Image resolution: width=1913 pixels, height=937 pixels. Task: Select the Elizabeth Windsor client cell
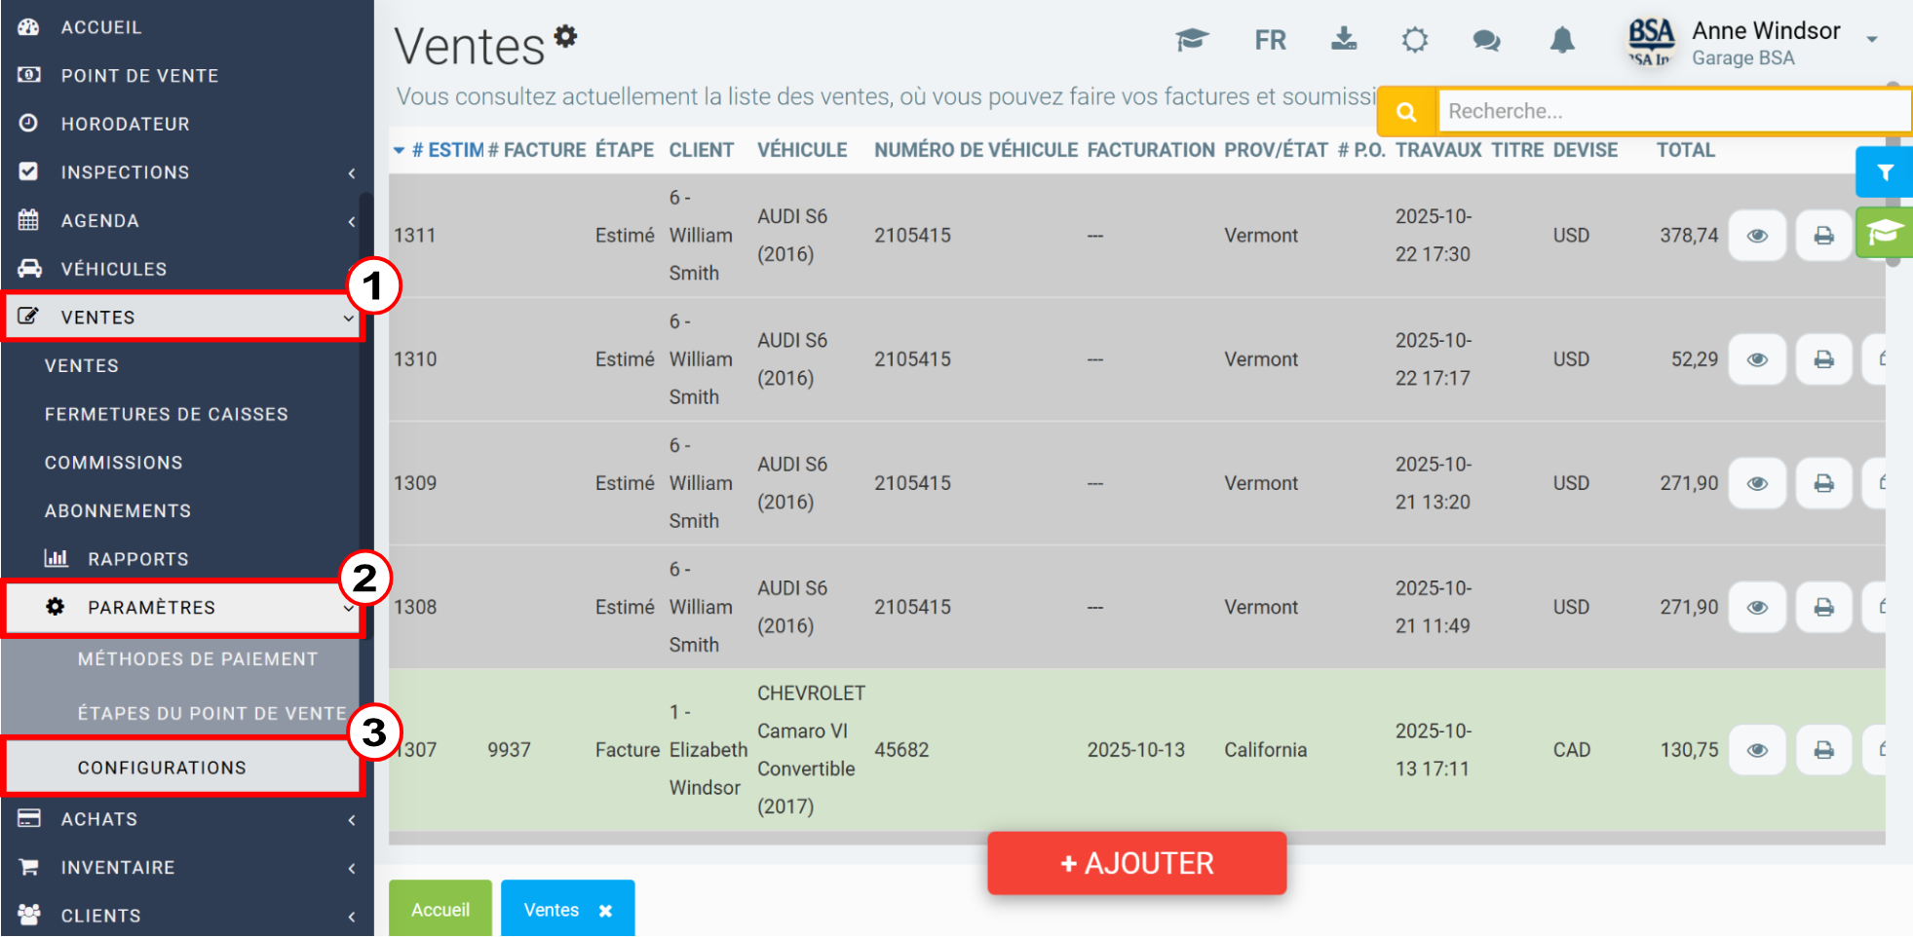point(708,750)
